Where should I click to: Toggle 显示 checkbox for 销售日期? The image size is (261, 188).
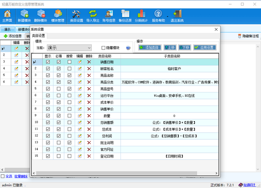pos(48,62)
